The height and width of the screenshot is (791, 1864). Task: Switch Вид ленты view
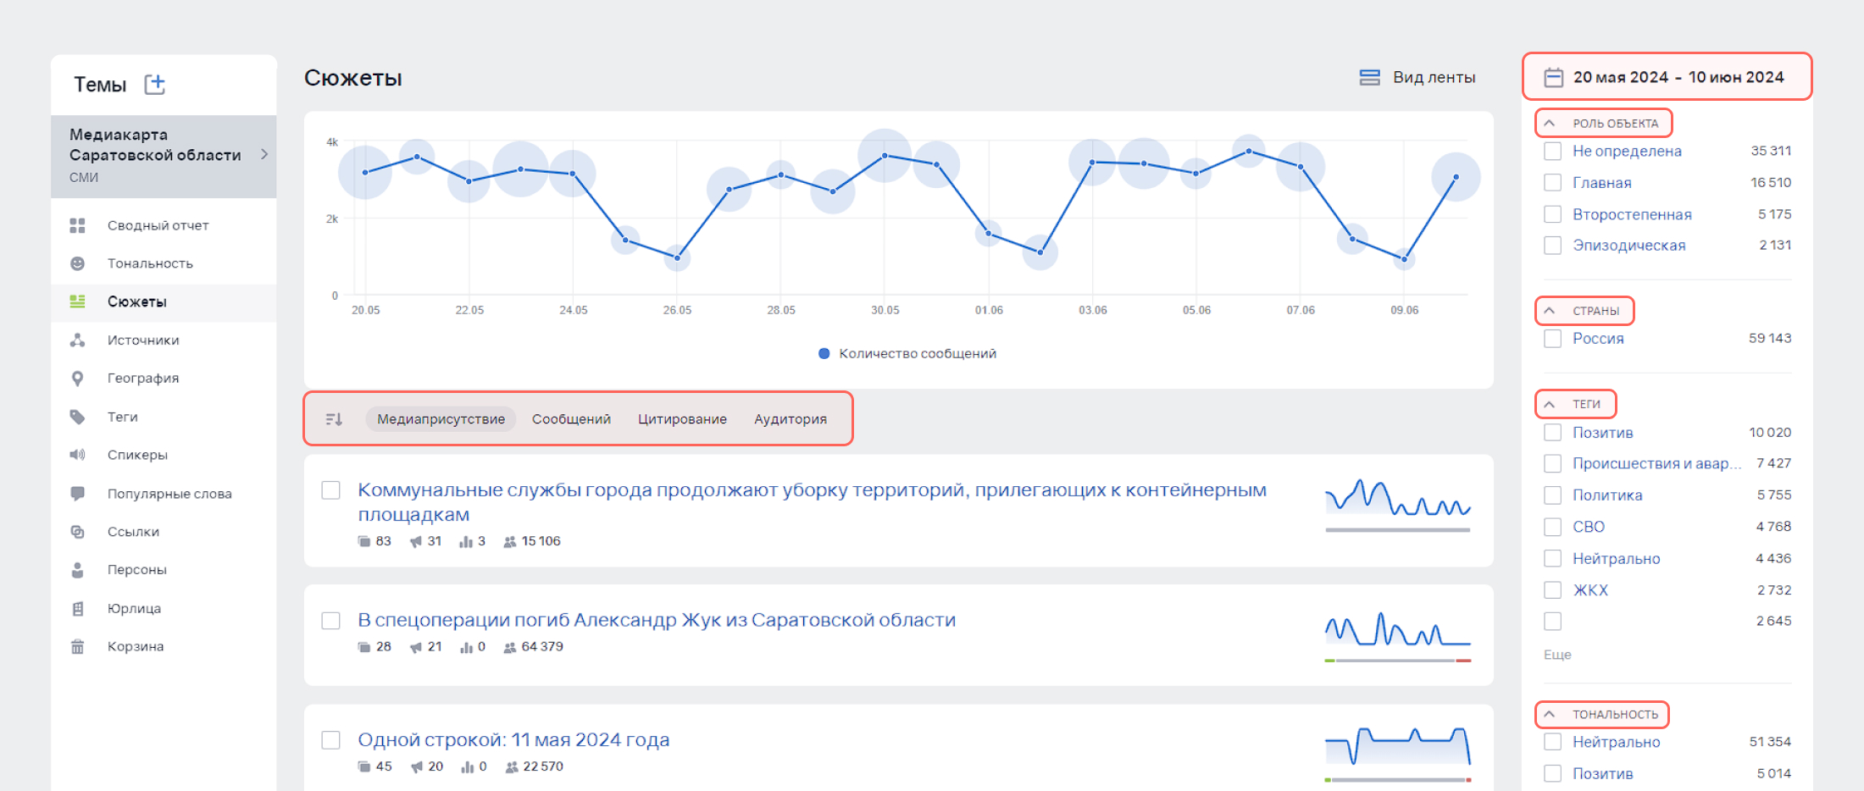click(1417, 77)
